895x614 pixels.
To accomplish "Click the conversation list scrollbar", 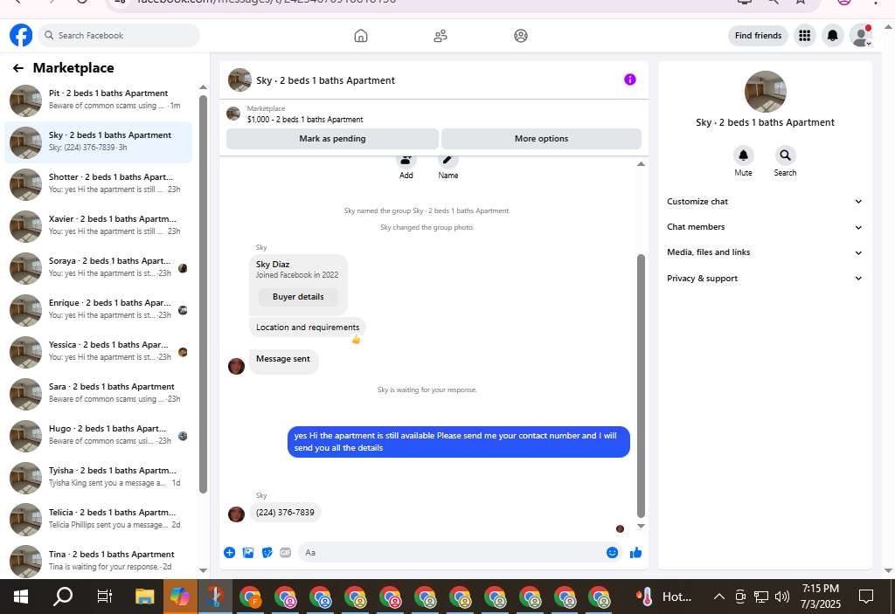I will [203, 293].
